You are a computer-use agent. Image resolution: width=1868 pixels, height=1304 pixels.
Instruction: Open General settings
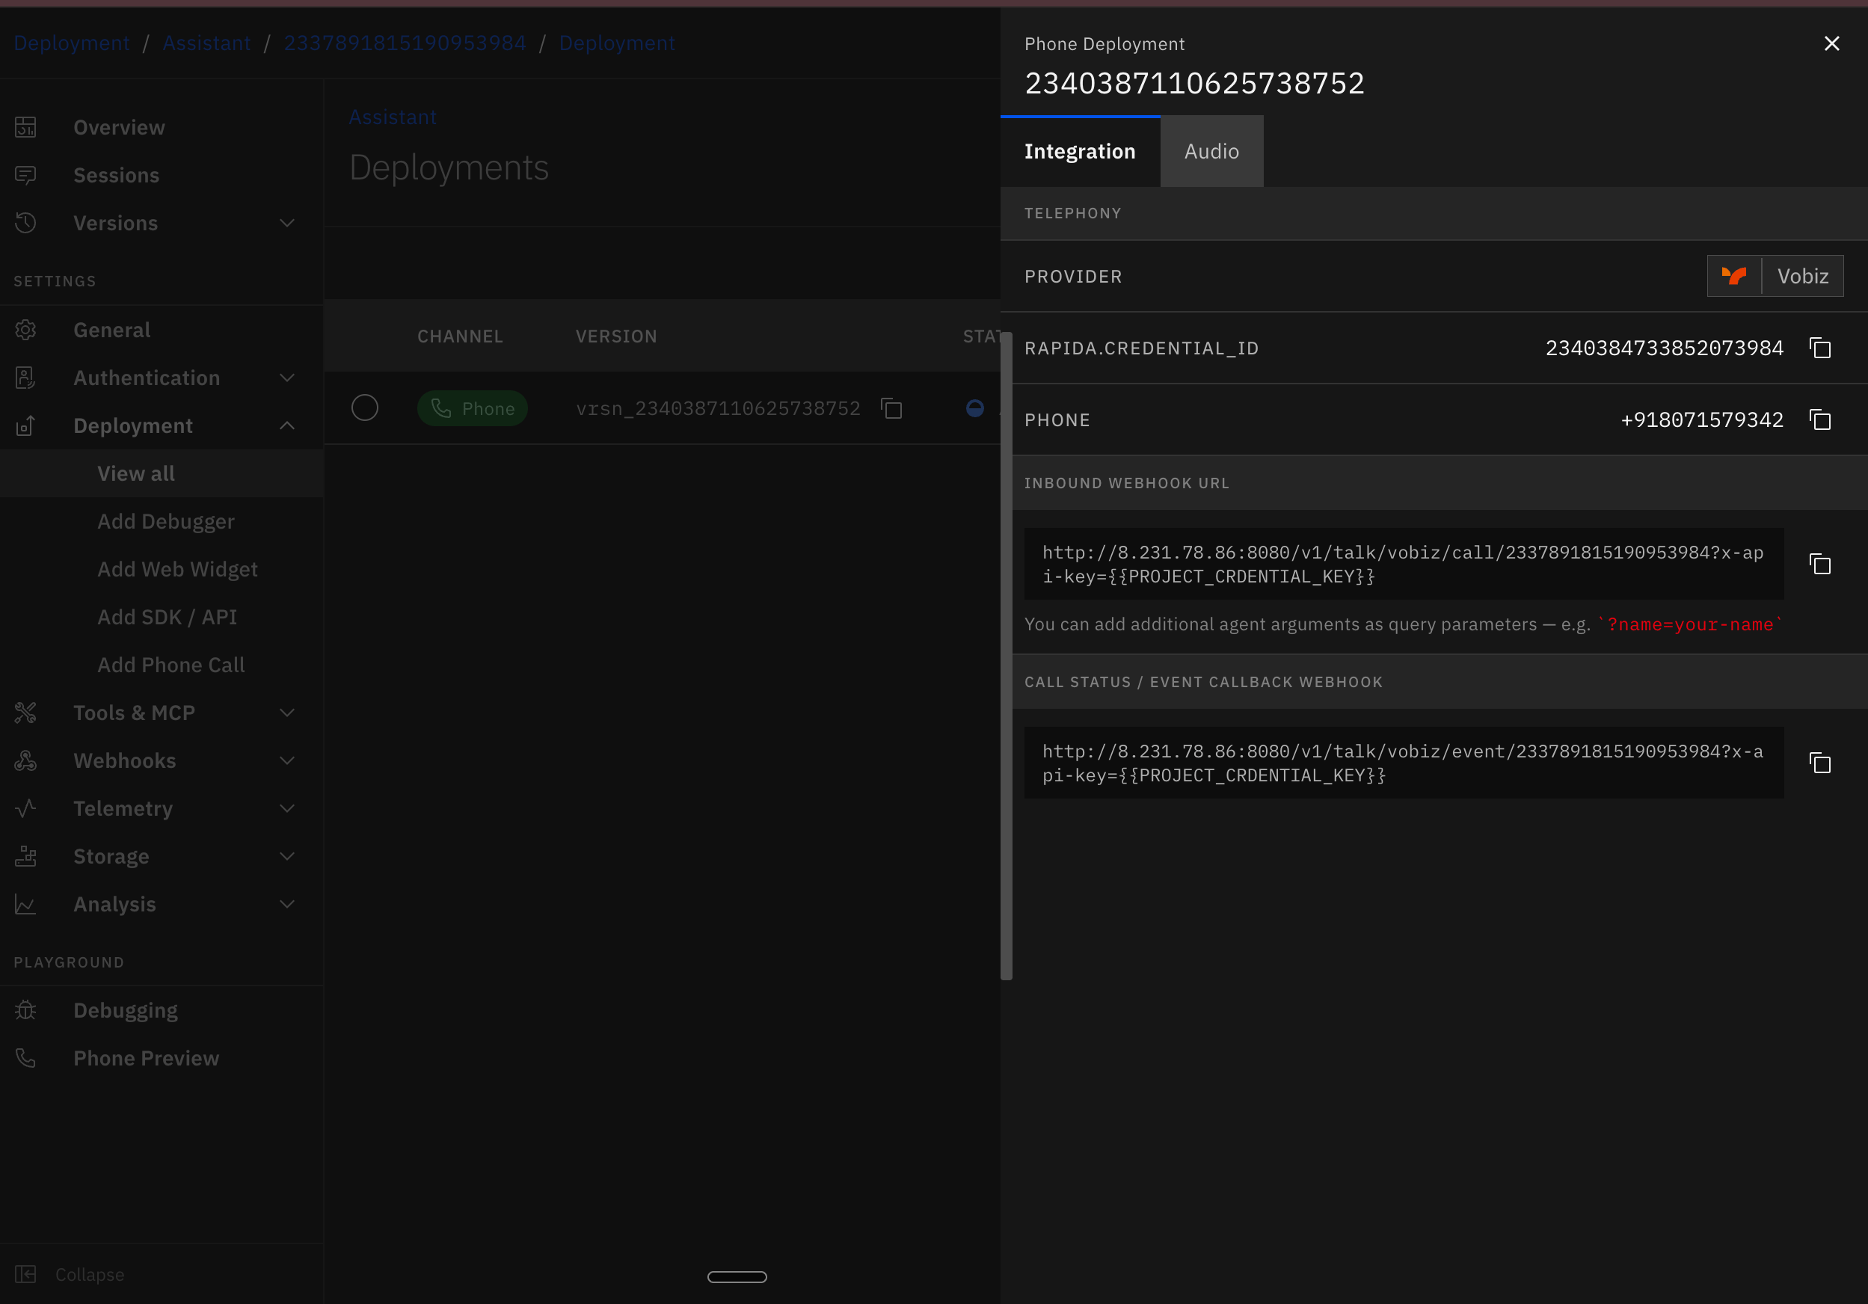coord(161,330)
